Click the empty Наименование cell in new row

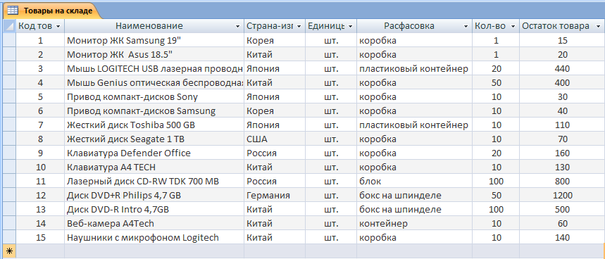pos(154,251)
